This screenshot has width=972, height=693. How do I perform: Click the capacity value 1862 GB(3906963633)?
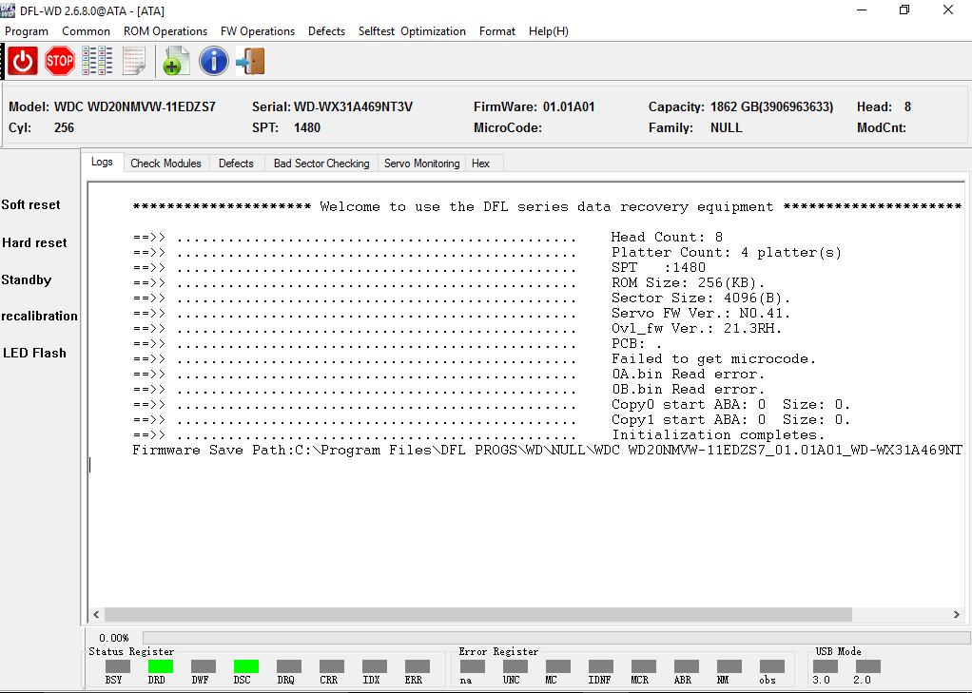(771, 106)
